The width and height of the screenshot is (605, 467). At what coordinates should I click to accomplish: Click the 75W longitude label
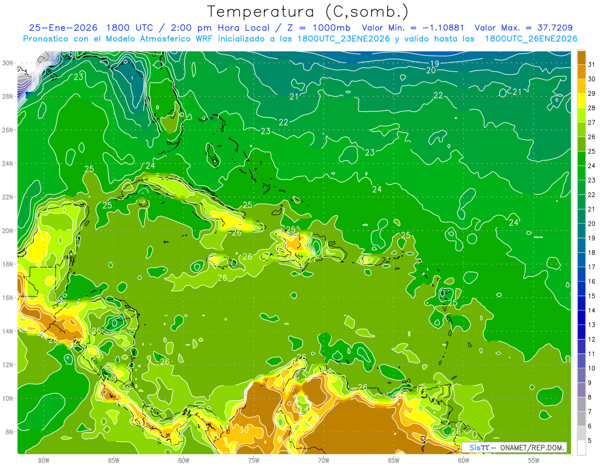pos(254,460)
